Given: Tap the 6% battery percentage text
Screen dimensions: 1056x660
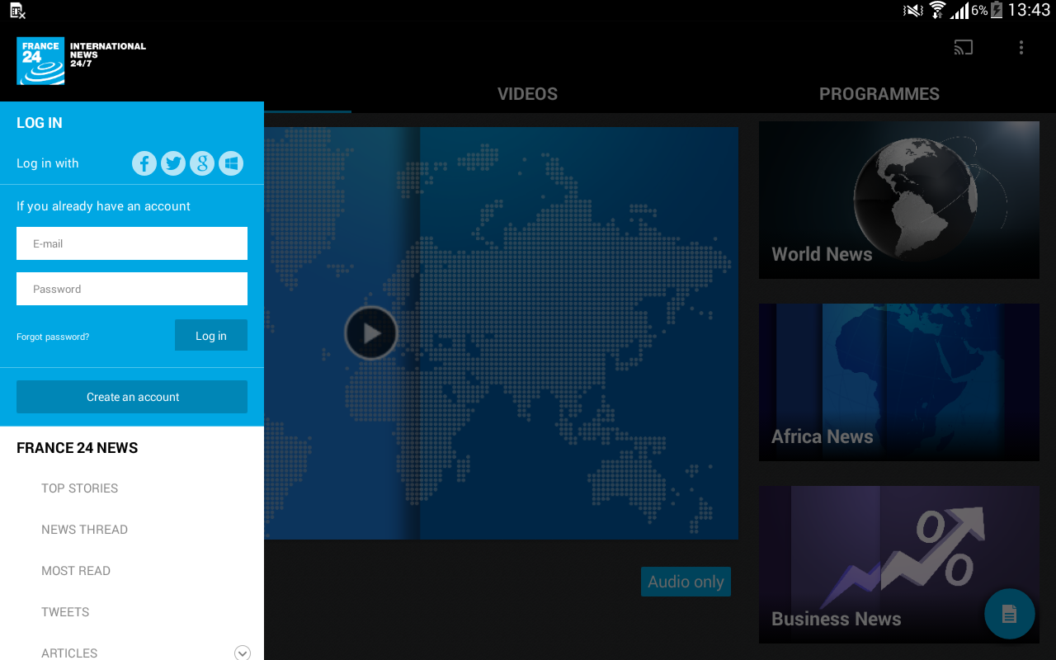Looking at the screenshot, I should click(x=979, y=10).
